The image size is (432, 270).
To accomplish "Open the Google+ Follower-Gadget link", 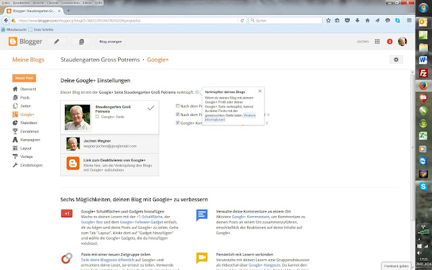I will pos(142,222).
